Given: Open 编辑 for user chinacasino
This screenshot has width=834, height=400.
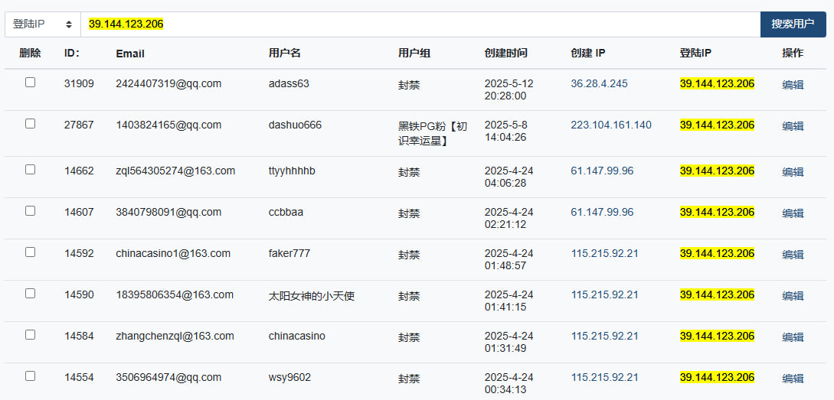Looking at the screenshot, I should coord(793,337).
